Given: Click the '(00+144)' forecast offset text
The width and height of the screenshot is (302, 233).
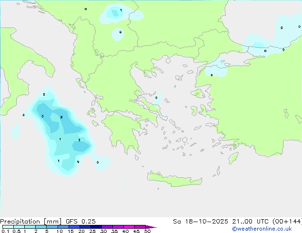Looking at the screenshot, I should 287,222.
